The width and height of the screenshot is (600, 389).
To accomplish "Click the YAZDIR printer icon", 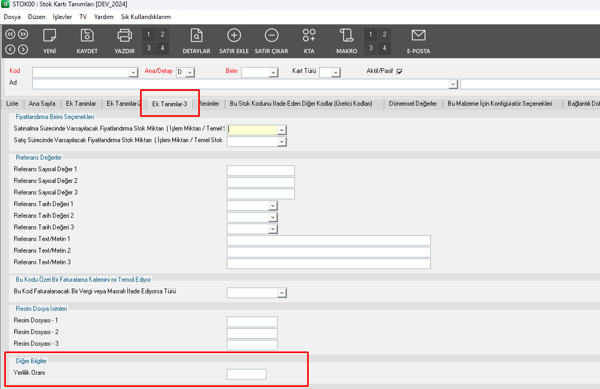I will coord(125,36).
